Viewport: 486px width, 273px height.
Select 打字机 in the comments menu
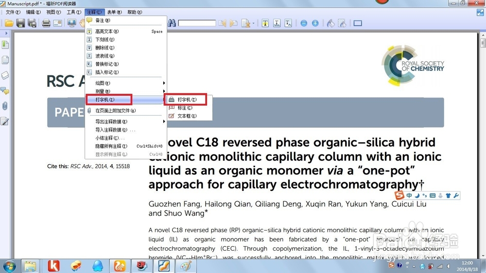pyautogui.click(x=125, y=100)
